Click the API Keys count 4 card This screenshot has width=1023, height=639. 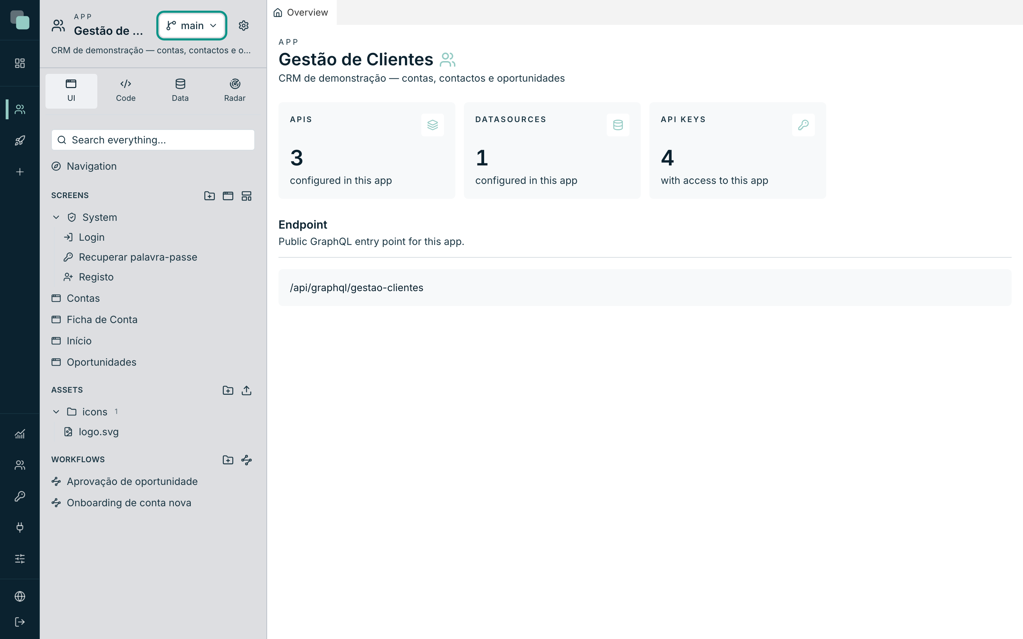[738, 151]
